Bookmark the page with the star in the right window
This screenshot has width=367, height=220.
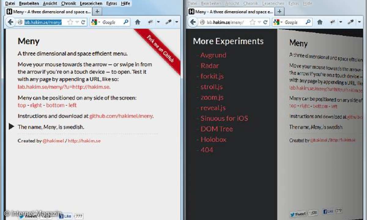(252, 22)
